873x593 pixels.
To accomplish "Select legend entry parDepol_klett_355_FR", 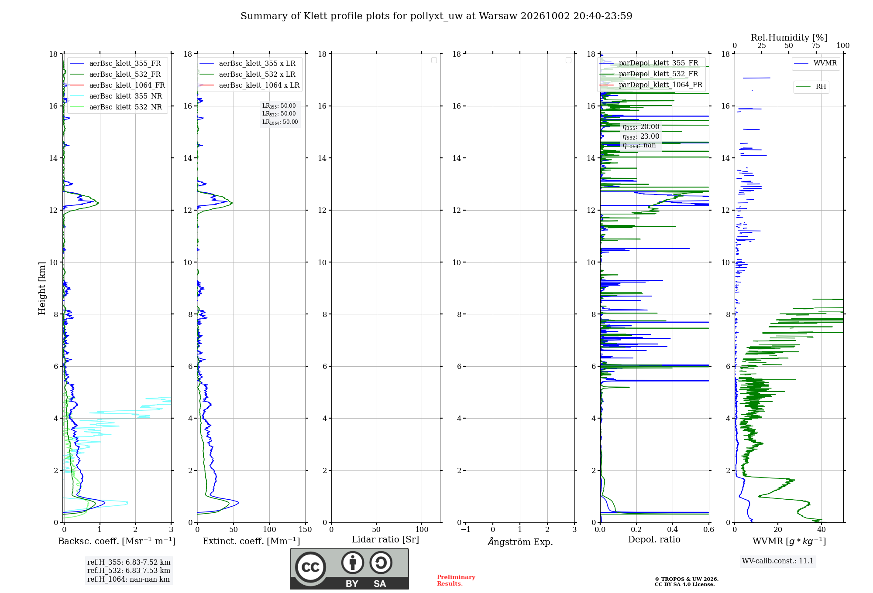I will pyautogui.click(x=649, y=63).
